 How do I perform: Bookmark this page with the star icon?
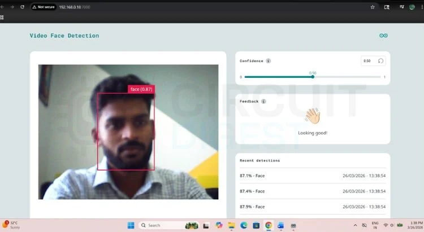pyautogui.click(x=373, y=7)
